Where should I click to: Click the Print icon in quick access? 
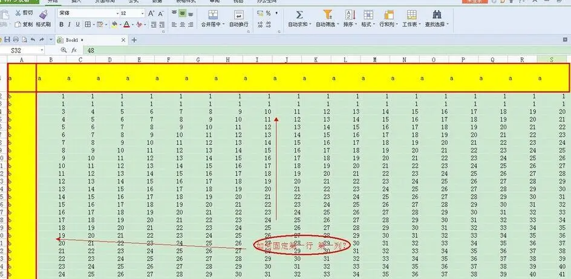(16, 40)
